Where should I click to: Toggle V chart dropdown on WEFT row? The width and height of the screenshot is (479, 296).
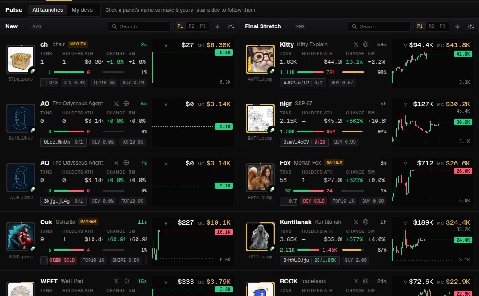[x=166, y=282]
